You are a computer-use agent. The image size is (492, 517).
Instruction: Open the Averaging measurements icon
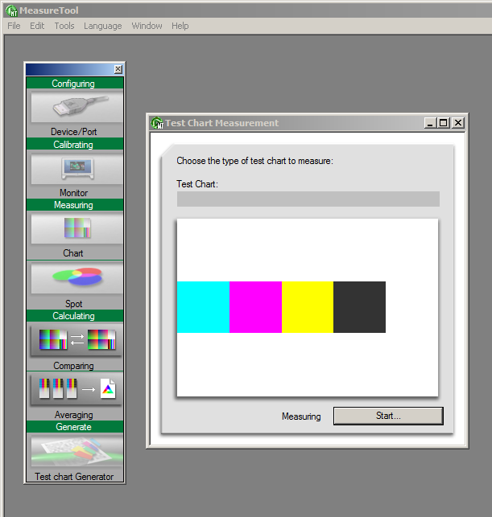pyautogui.click(x=76, y=389)
